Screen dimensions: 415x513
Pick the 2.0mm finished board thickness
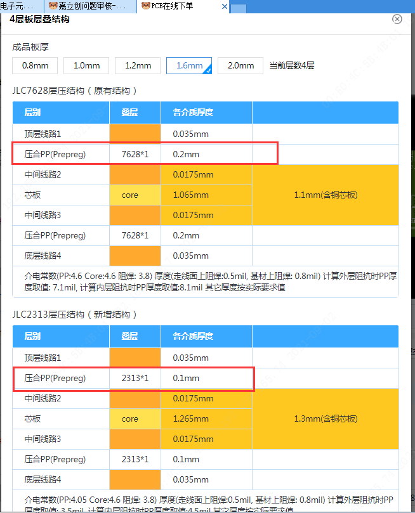click(240, 65)
